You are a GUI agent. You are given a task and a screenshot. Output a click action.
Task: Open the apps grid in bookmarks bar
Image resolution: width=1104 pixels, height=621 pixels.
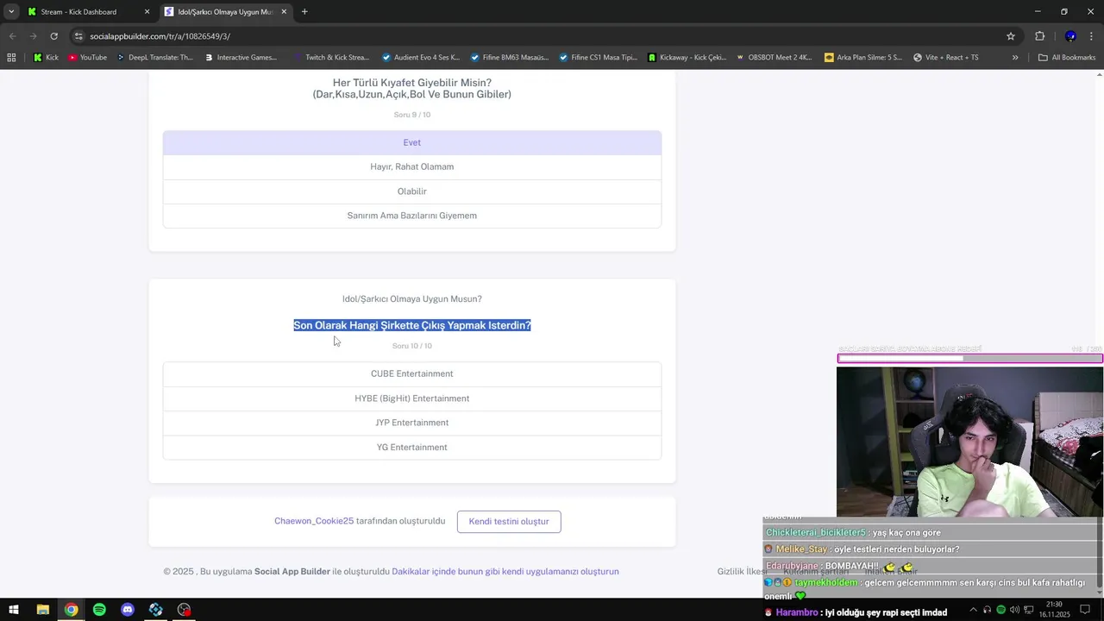[11, 58]
